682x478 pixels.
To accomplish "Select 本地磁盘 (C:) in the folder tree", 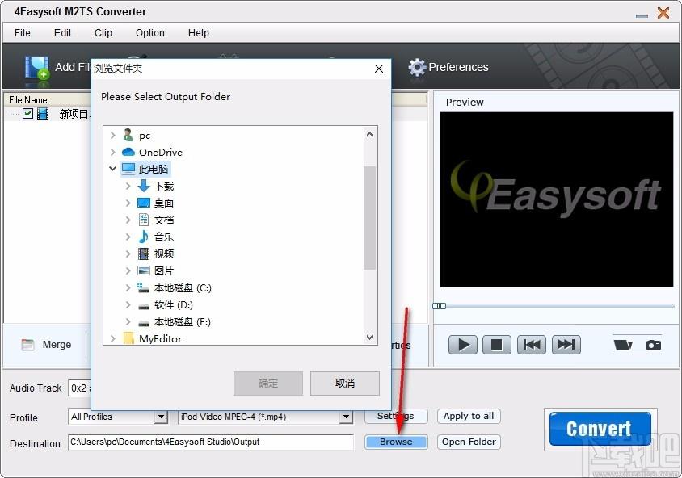I will click(183, 288).
